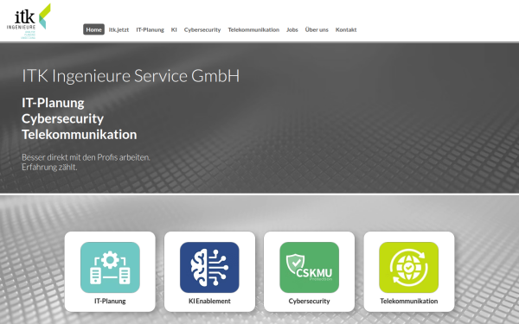Image resolution: width=519 pixels, height=324 pixels.
Task: Open the KI Enablement card label link
Action: (209, 301)
